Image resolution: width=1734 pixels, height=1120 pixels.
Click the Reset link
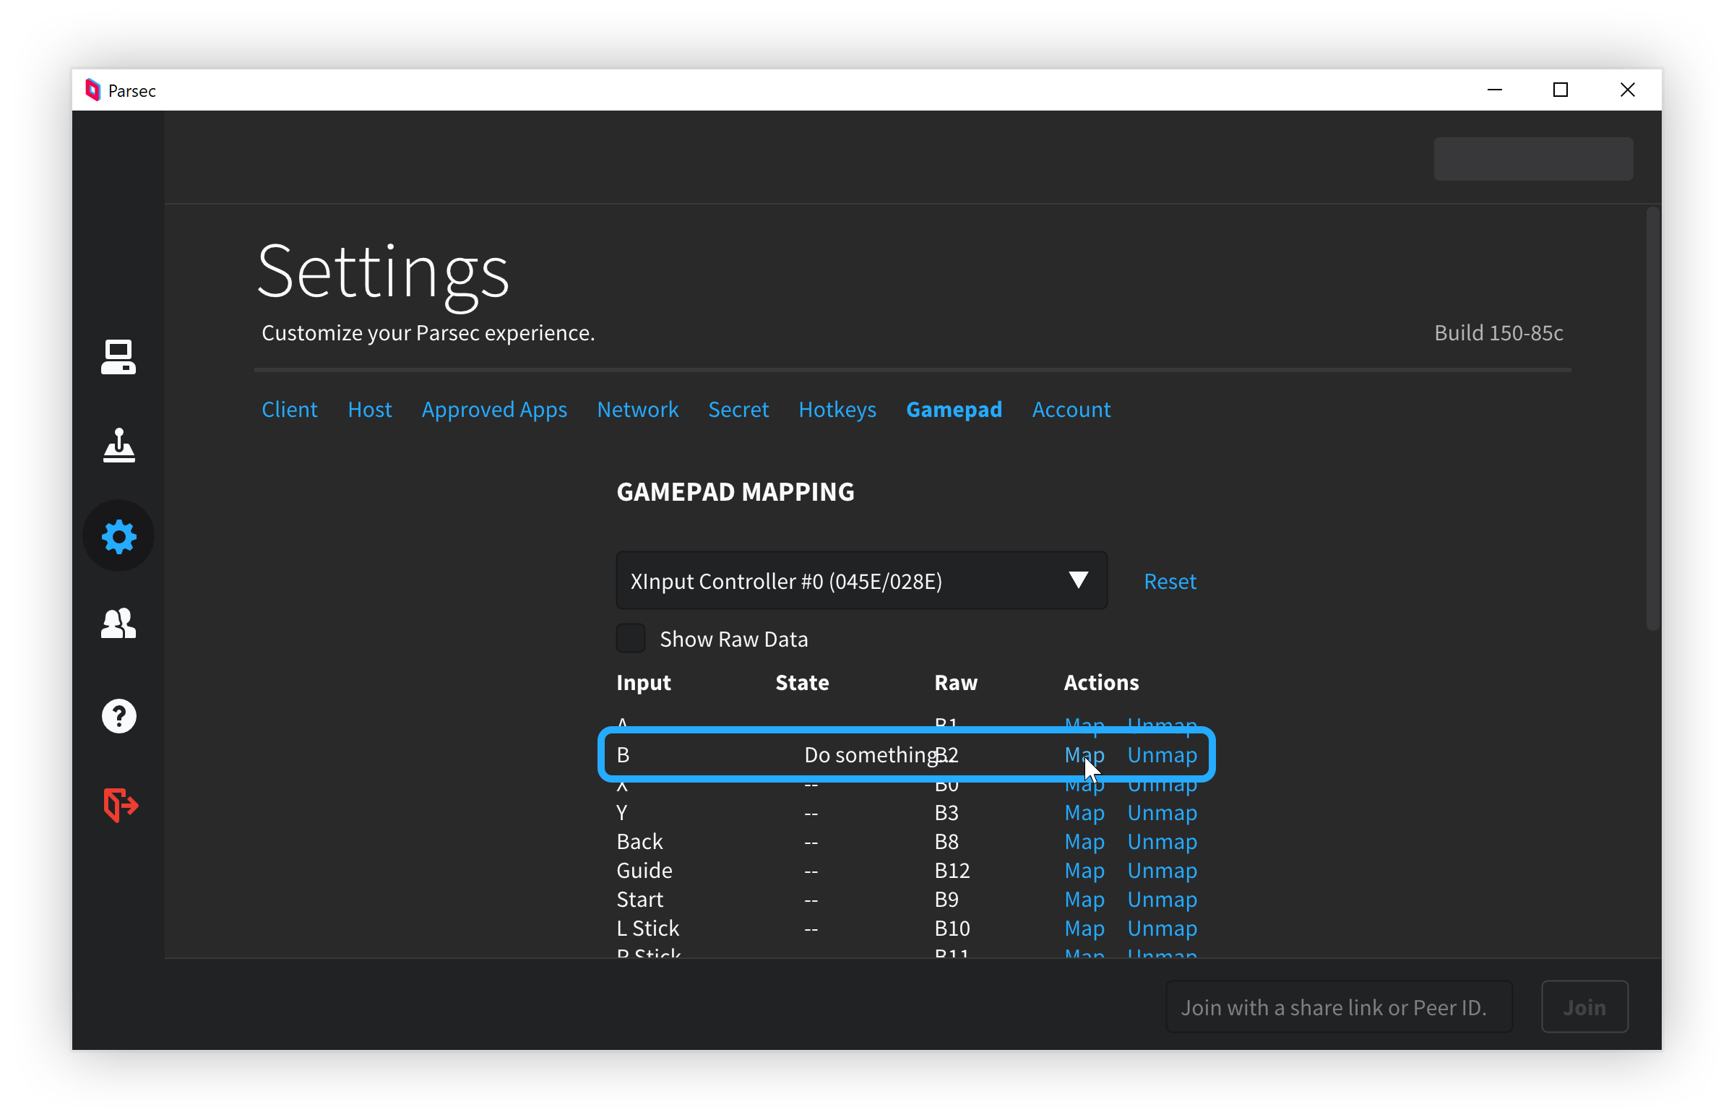1169,581
